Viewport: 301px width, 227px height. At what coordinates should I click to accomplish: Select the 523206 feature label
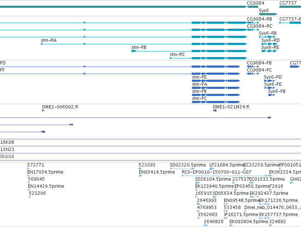pos(37,194)
